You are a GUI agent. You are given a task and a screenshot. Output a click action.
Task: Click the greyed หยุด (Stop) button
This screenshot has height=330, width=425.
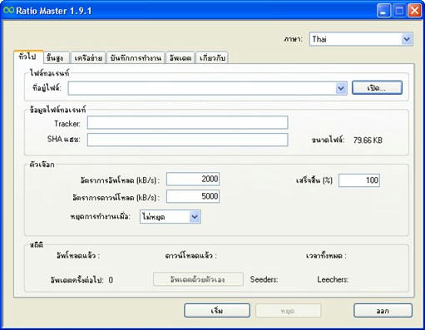pos(288,311)
